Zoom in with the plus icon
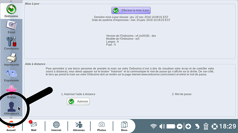 (188, 126)
